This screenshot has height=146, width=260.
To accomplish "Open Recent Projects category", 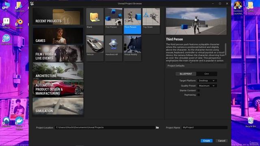I will pos(58,17).
